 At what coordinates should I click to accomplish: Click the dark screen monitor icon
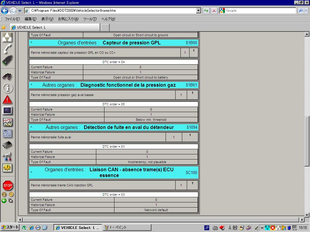click(8, 111)
